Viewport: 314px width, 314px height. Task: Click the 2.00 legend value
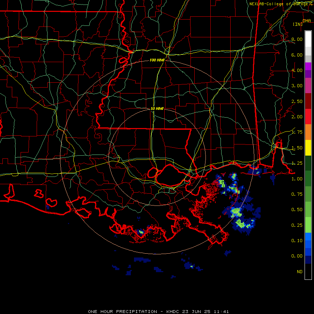tap(297, 117)
